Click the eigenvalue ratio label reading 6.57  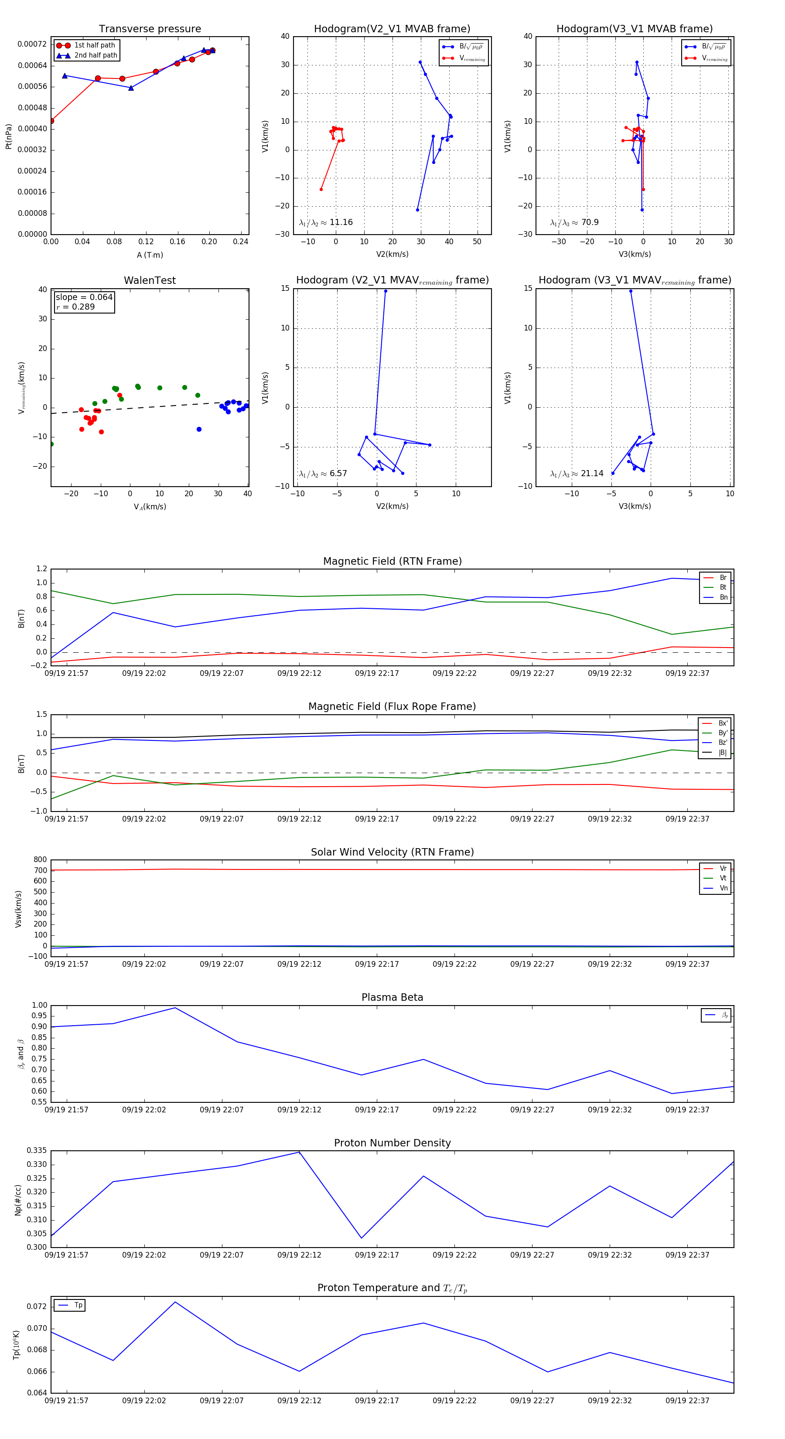click(323, 474)
